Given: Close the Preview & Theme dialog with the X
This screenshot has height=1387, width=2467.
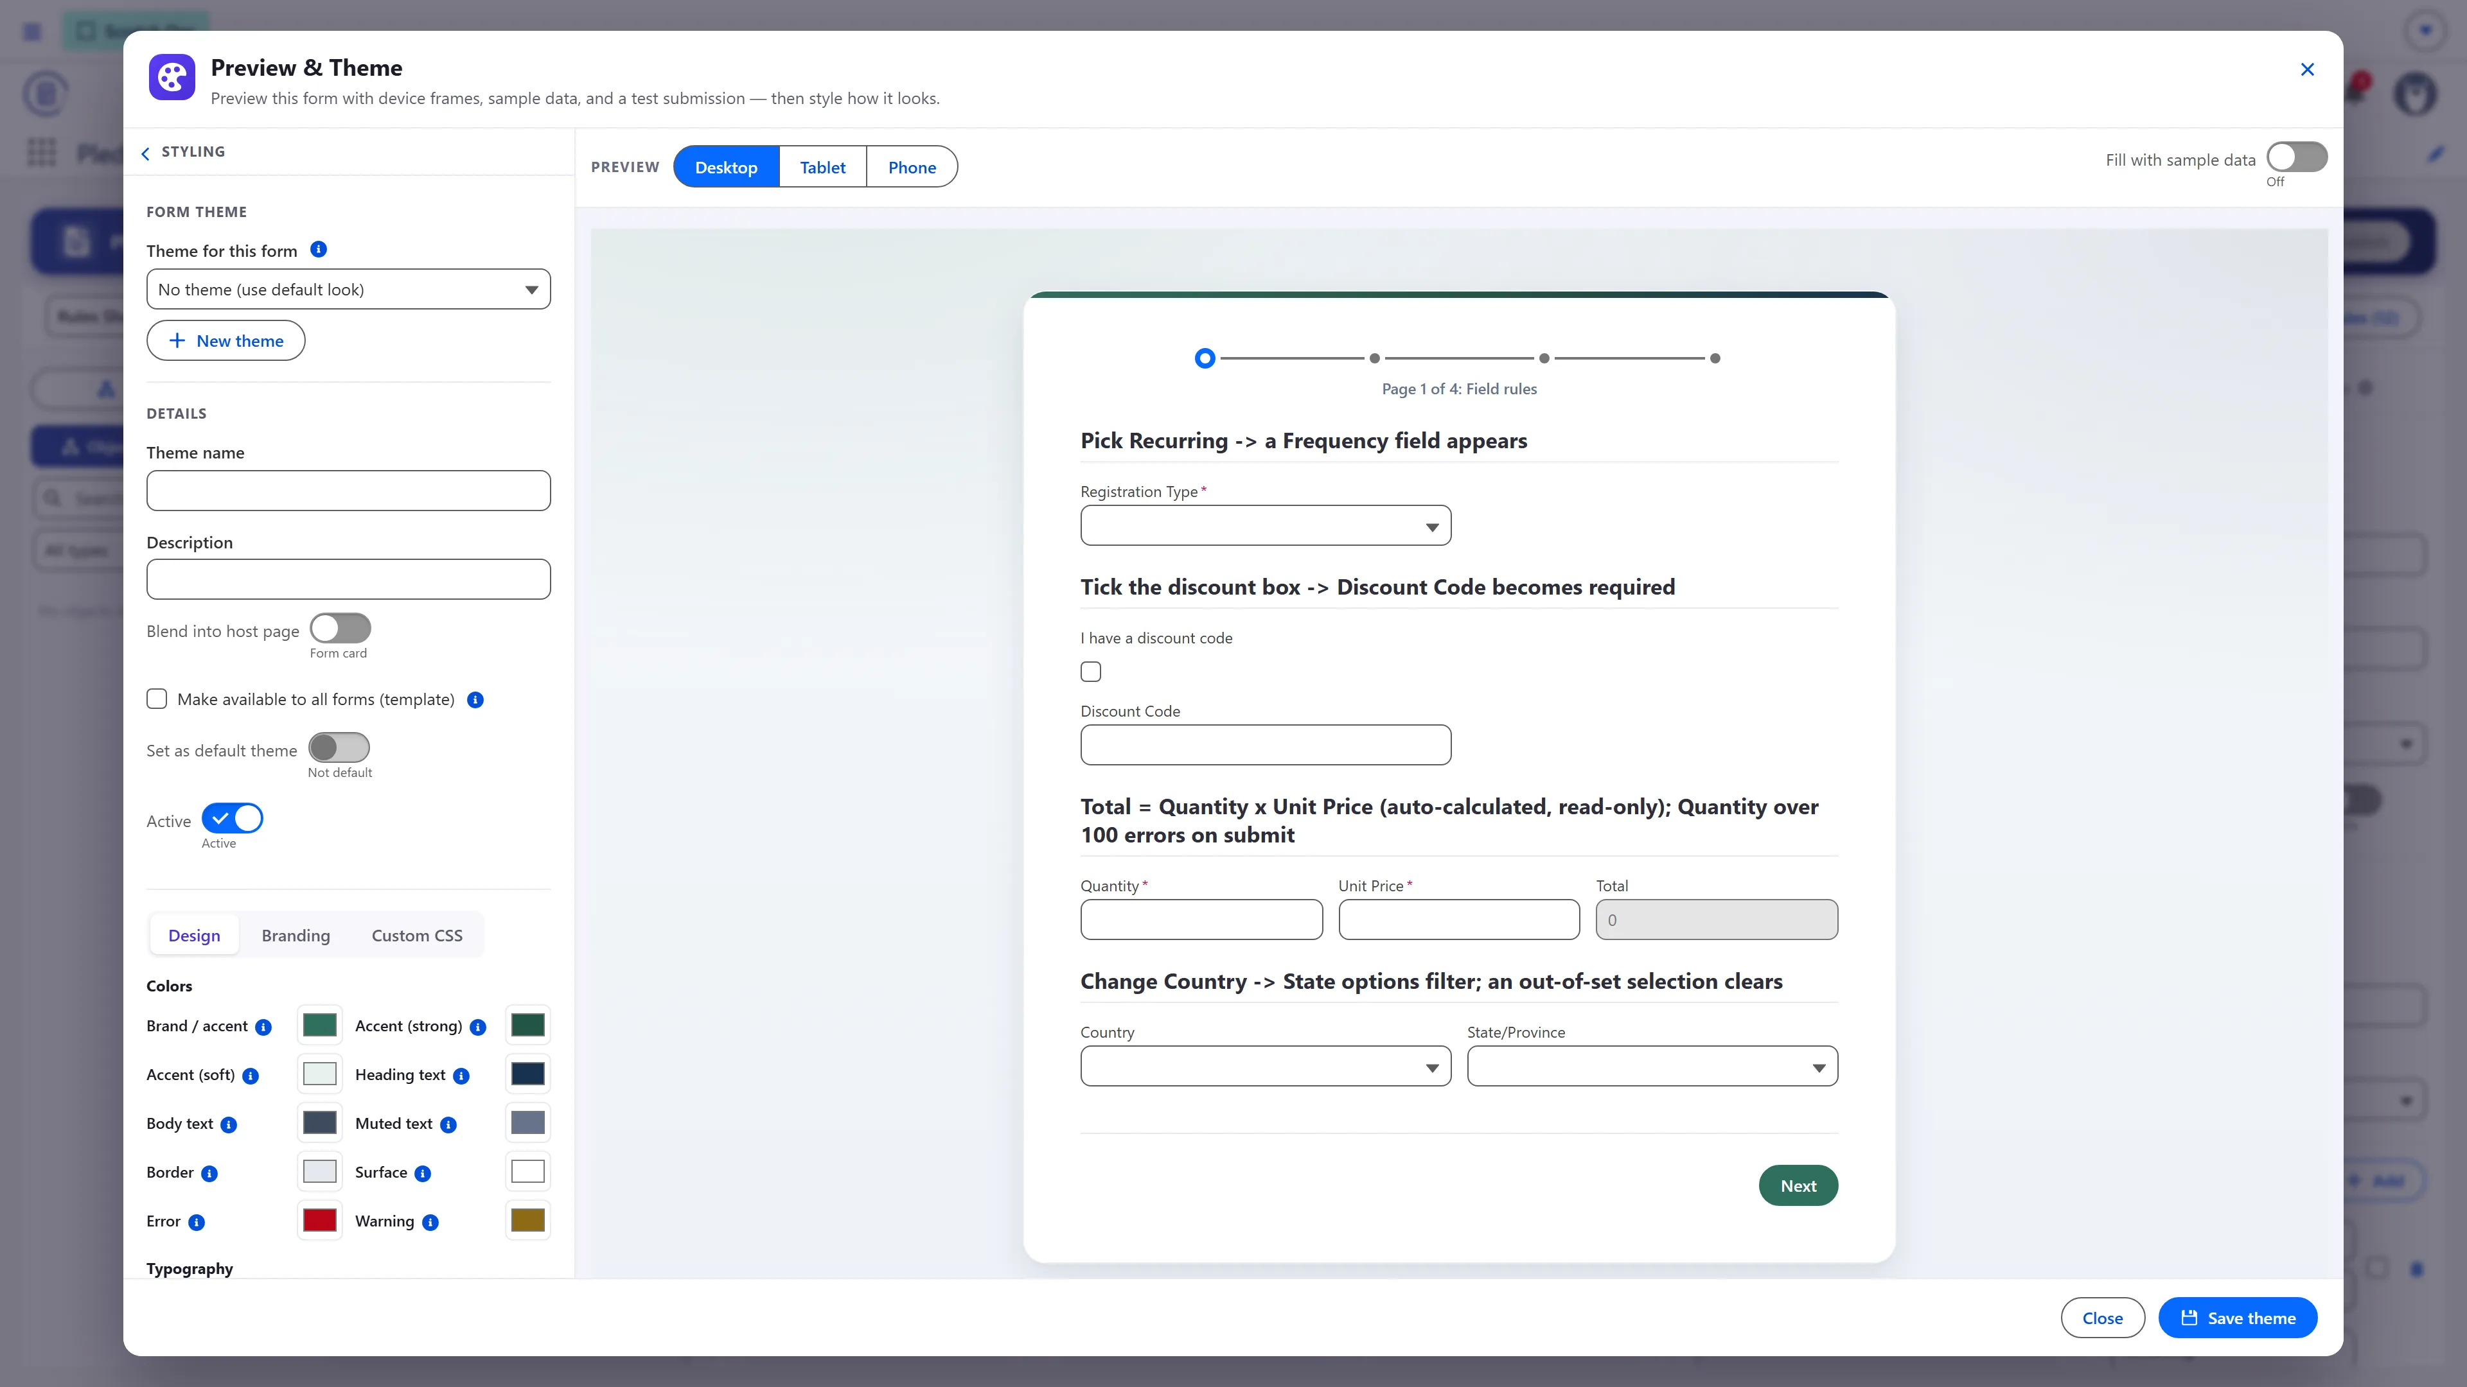Looking at the screenshot, I should click(2307, 69).
